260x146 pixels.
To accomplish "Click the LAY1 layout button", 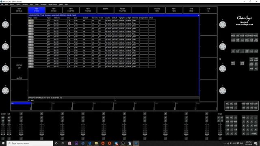I will click(227, 125).
